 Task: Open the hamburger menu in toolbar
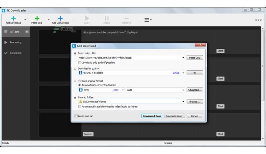tap(148, 20)
